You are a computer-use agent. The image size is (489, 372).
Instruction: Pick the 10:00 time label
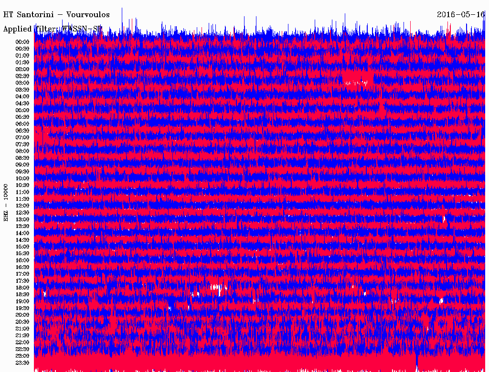(22, 178)
